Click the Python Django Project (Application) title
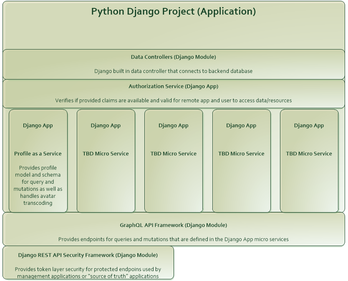 173,12
